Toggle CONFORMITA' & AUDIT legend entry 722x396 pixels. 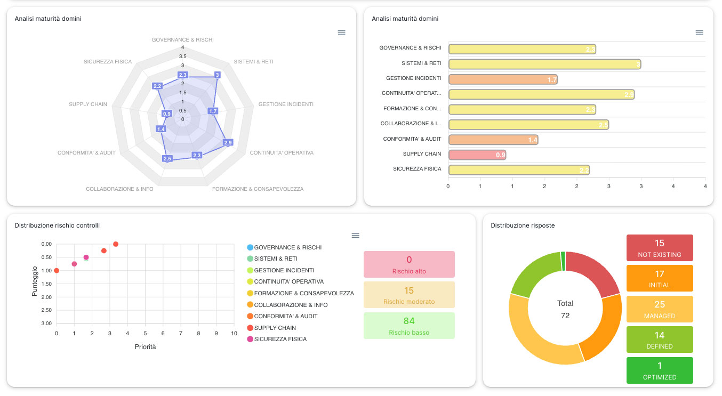click(x=283, y=316)
